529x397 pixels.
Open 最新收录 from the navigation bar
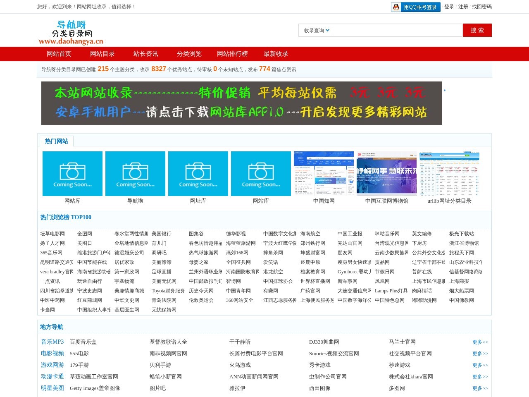pyautogui.click(x=276, y=54)
